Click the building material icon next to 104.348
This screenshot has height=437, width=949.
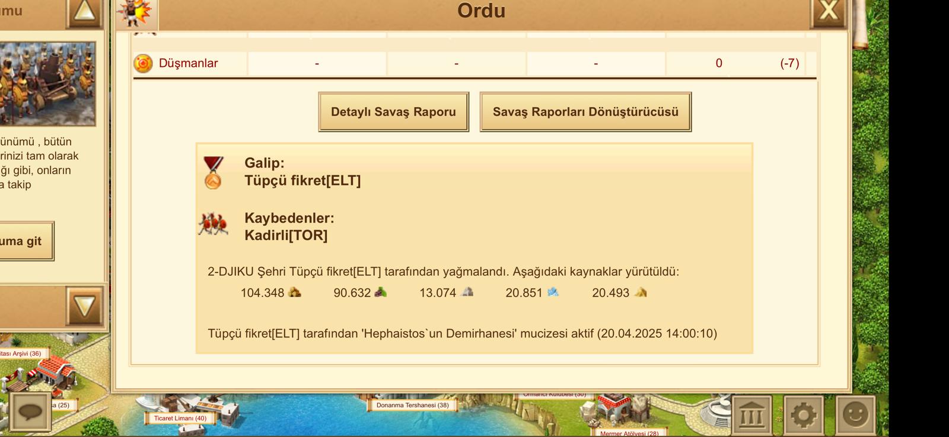294,292
